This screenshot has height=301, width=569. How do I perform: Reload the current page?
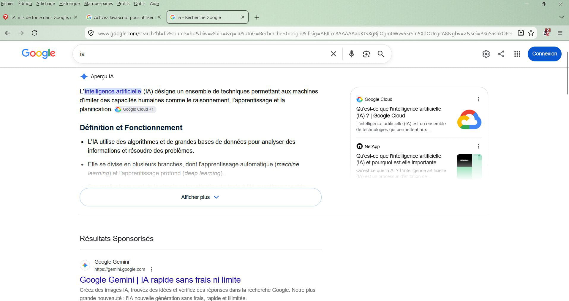pyautogui.click(x=34, y=33)
